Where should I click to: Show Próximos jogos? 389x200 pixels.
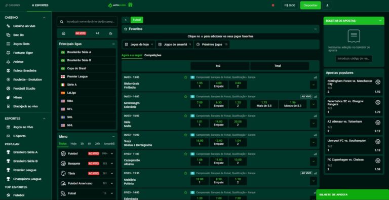tap(212, 45)
